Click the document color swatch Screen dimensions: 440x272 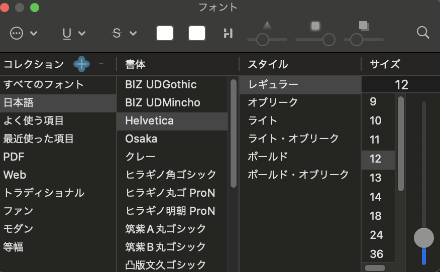click(x=197, y=33)
